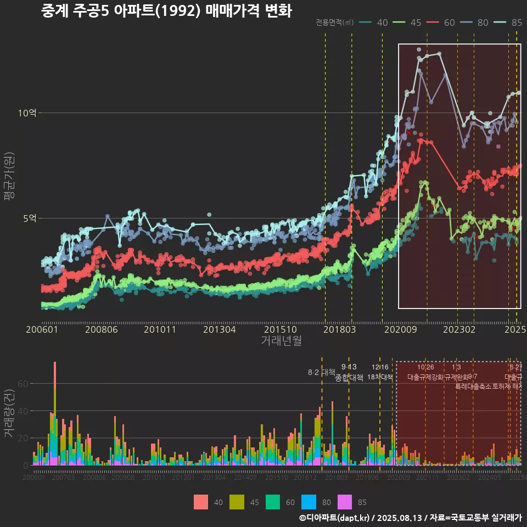Click the 1·3 규제완화 annotation
The image size is (527, 527).
pos(456,372)
